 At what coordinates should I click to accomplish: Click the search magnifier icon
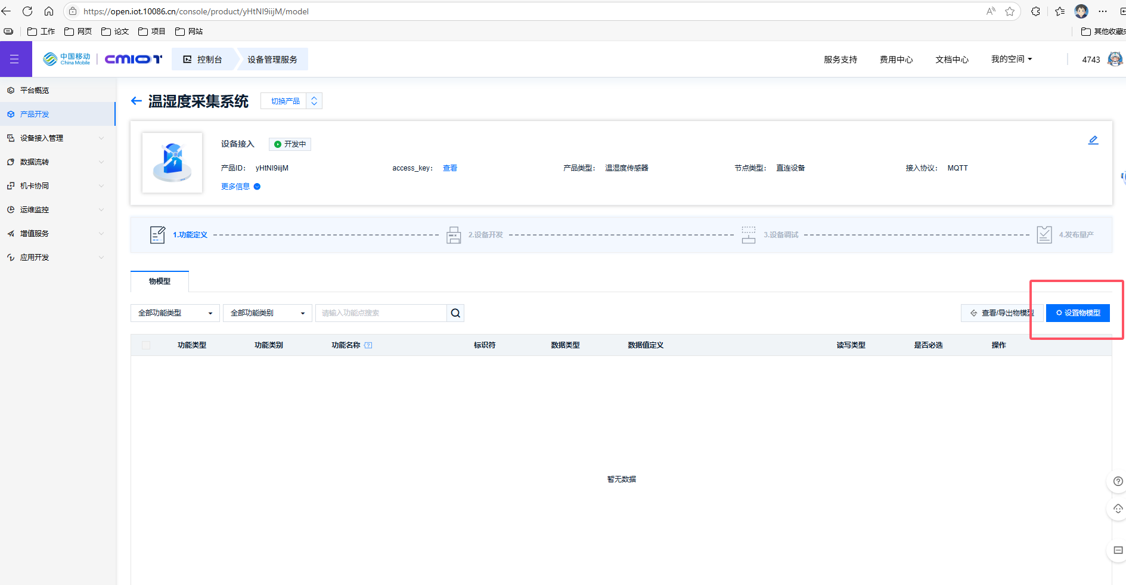(x=455, y=313)
